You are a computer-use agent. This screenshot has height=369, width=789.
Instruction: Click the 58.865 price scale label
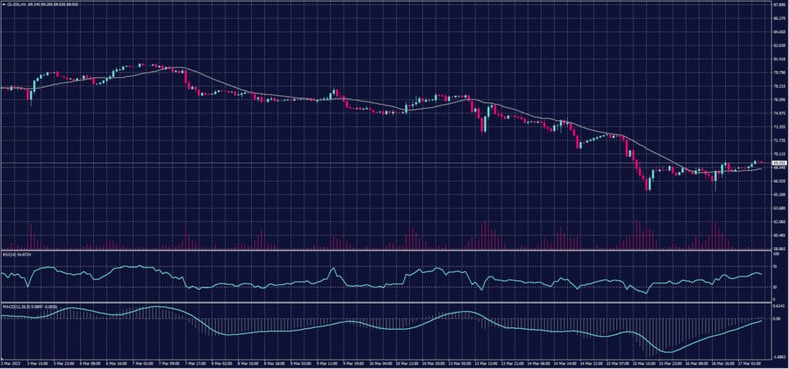[x=778, y=249]
